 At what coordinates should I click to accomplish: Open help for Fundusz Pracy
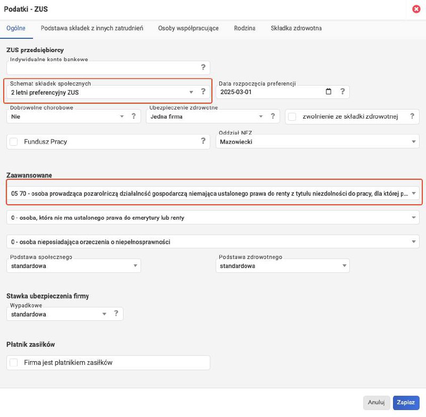pos(203,141)
